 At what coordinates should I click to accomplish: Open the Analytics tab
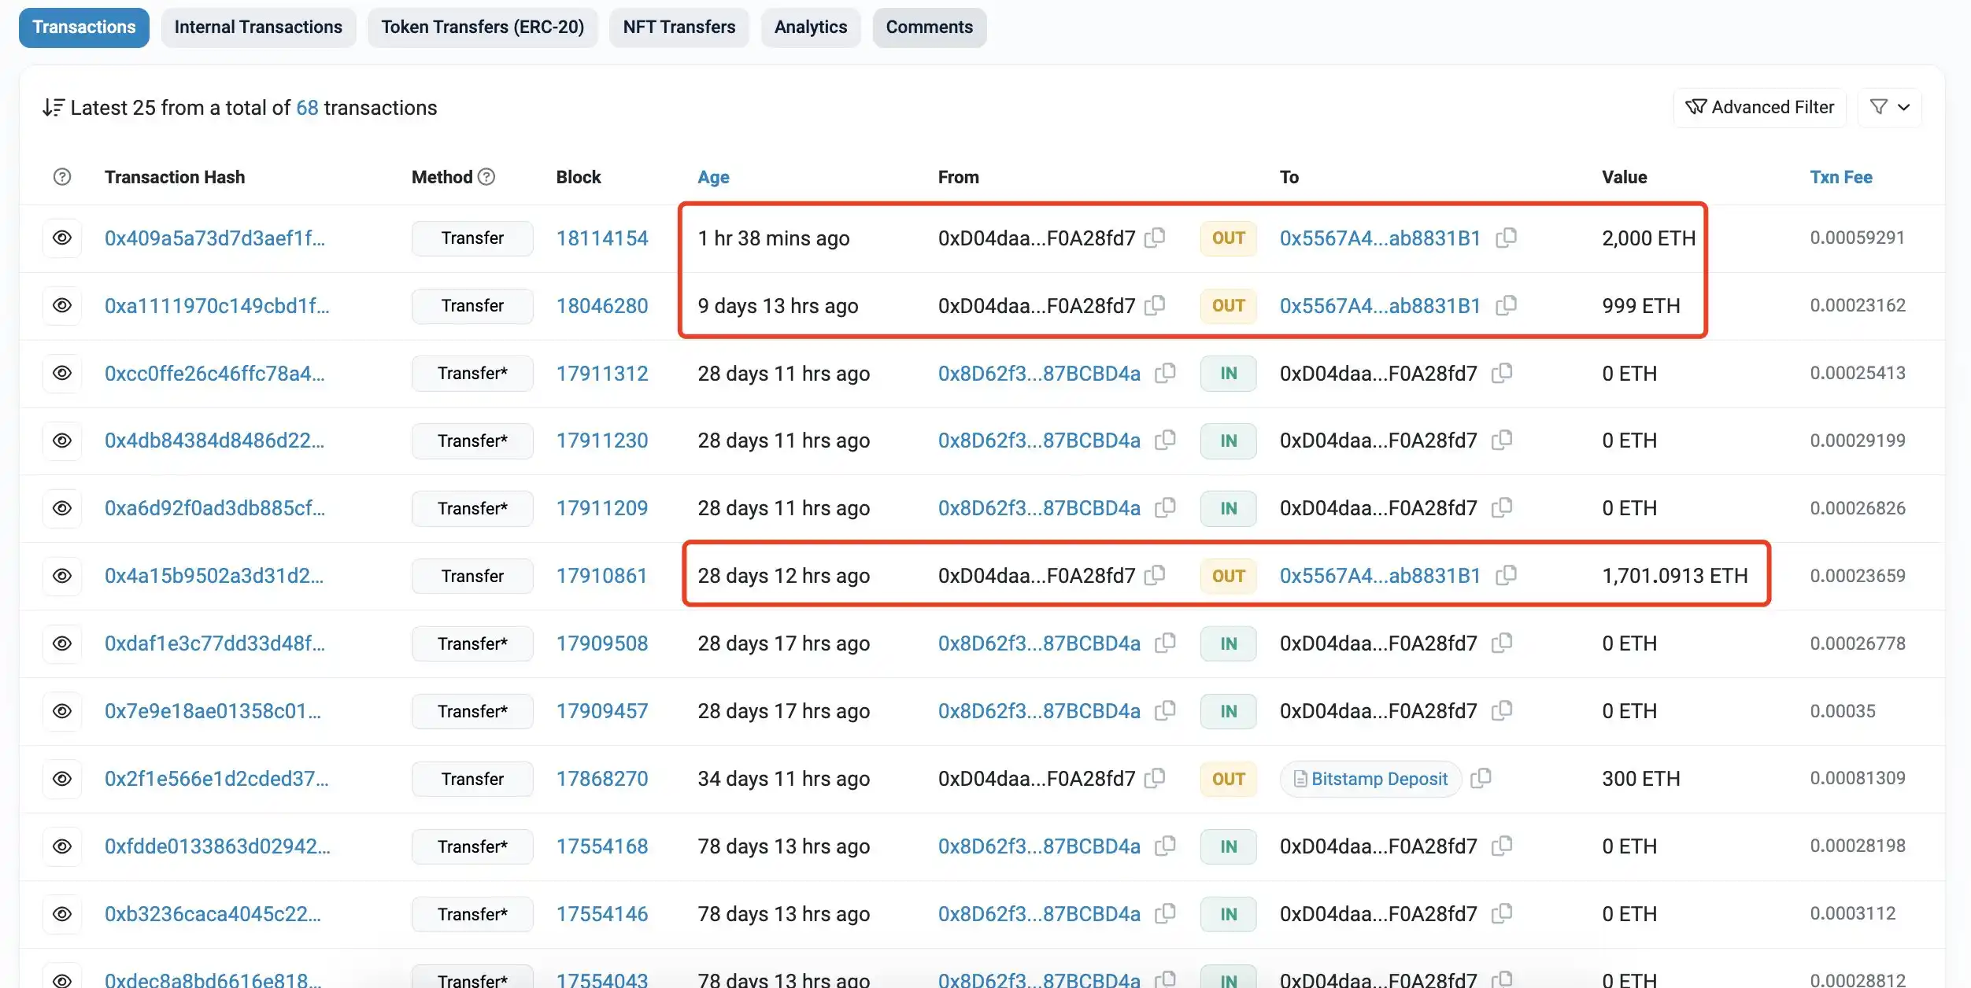click(810, 27)
